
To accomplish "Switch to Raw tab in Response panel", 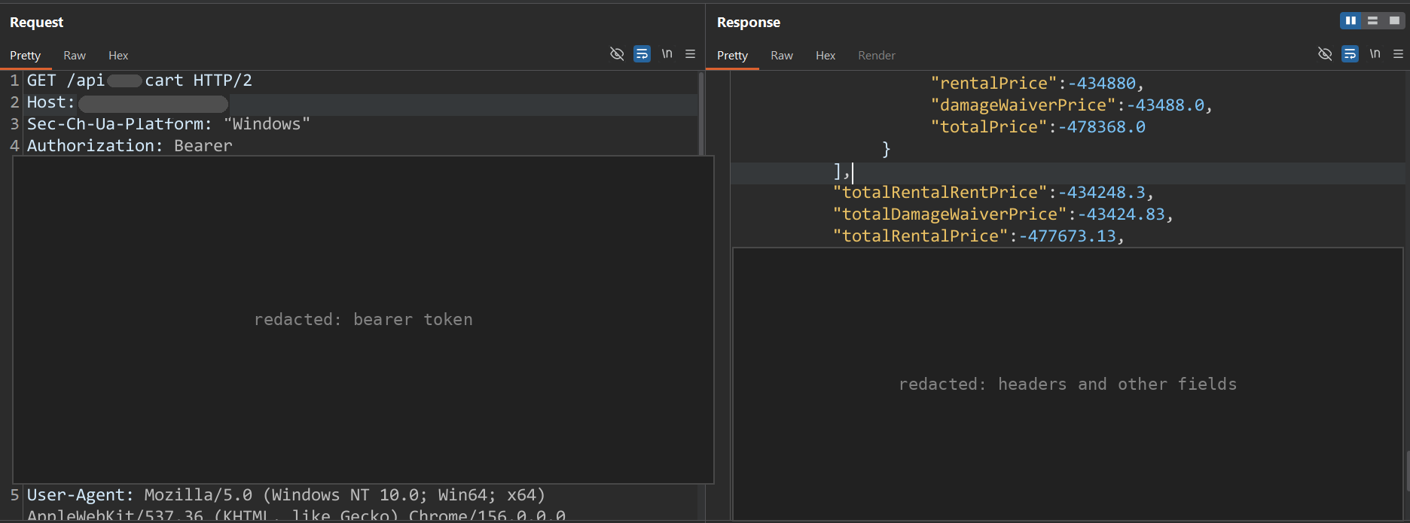I will click(x=782, y=56).
